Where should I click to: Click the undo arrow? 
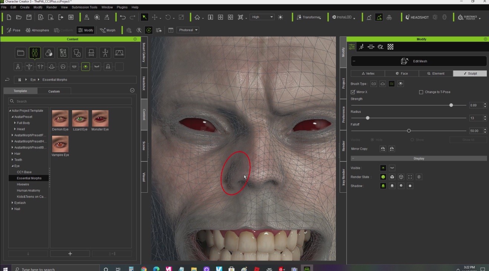[123, 17]
